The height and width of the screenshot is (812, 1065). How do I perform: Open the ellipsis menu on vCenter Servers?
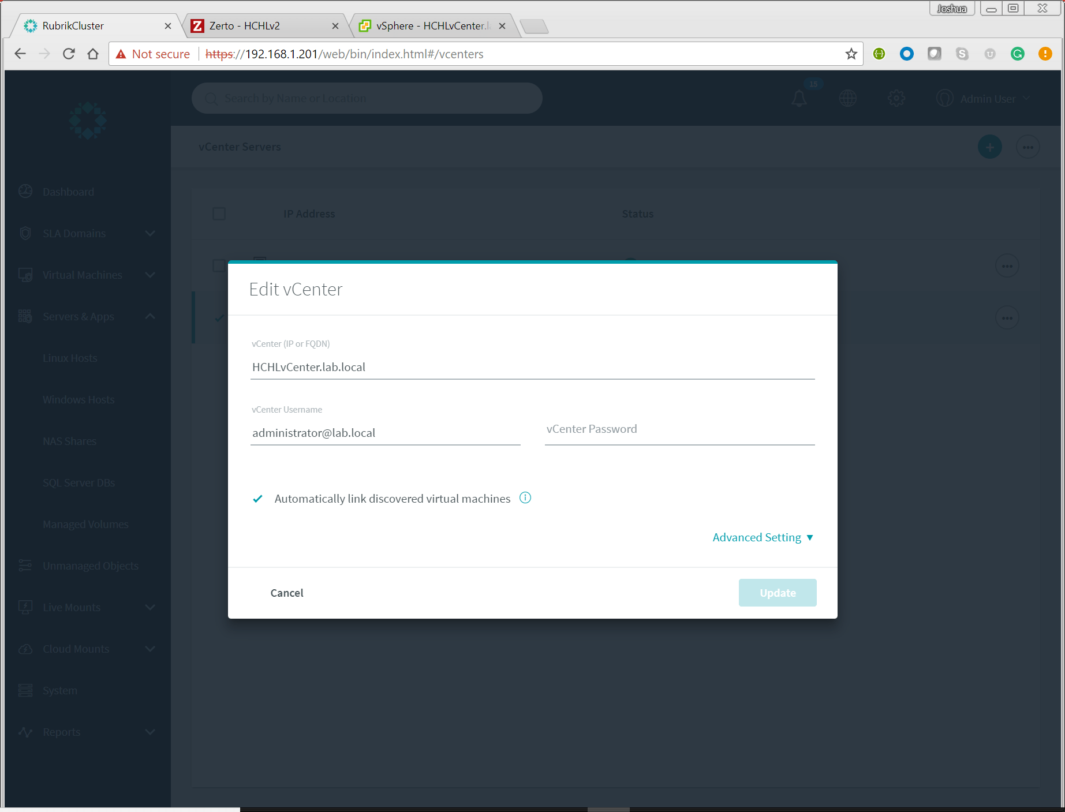[x=1028, y=147]
